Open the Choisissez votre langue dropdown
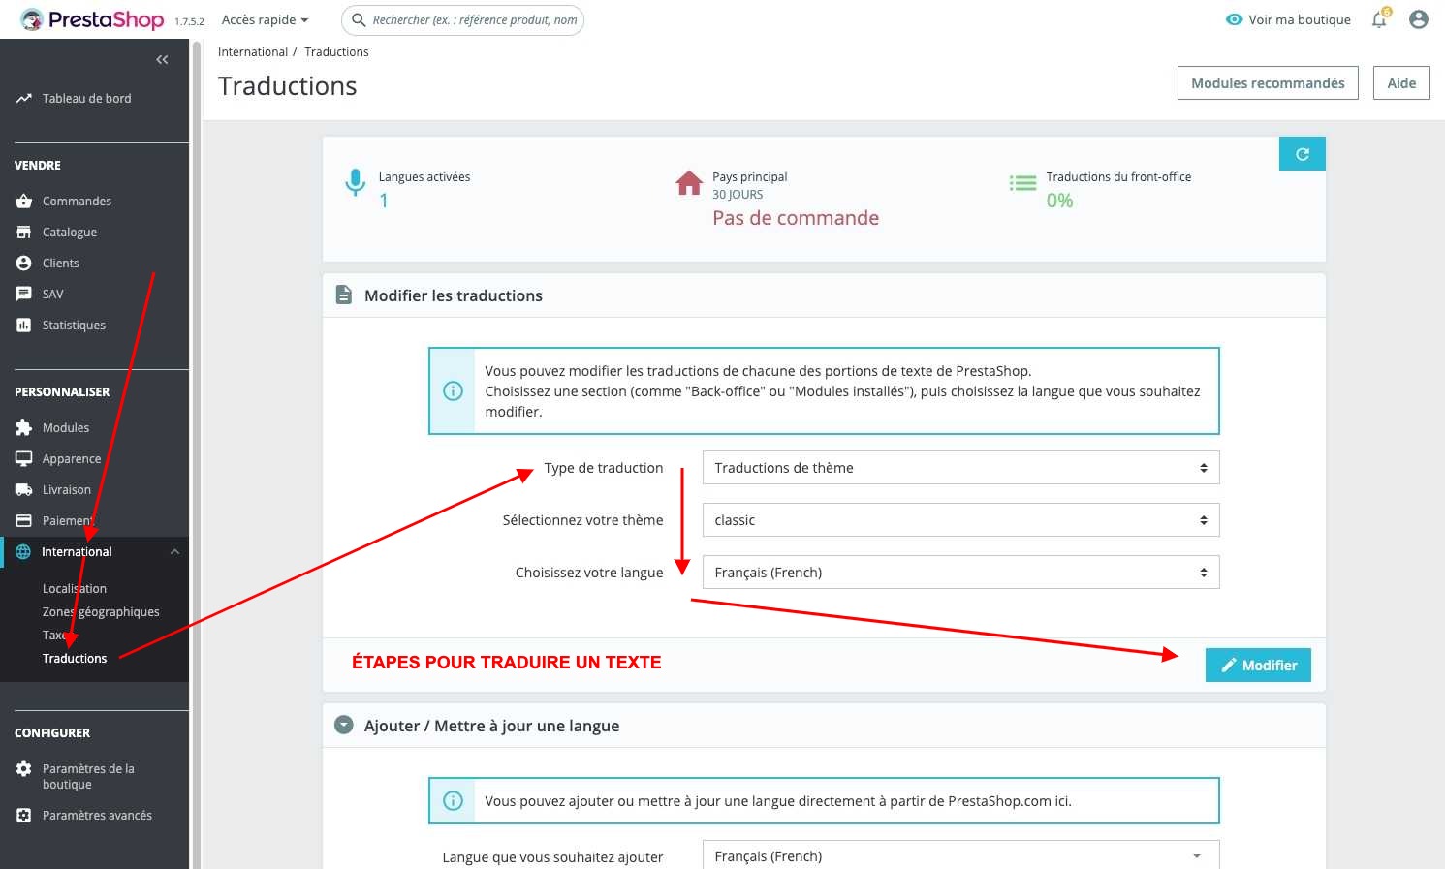Viewport: 1445px width, 869px height. 959,573
